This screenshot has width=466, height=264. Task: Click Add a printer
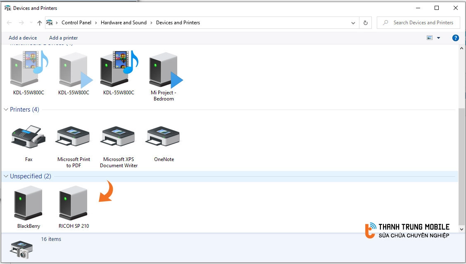[x=64, y=38]
